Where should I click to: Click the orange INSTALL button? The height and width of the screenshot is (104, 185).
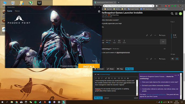[89, 66]
